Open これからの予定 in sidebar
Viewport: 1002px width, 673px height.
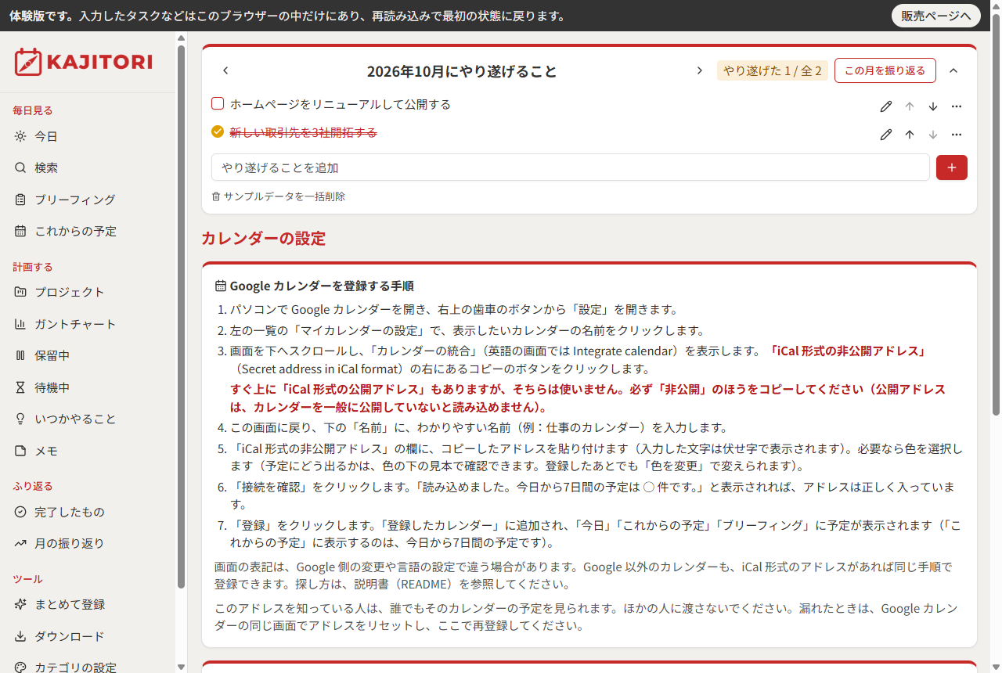coord(75,231)
